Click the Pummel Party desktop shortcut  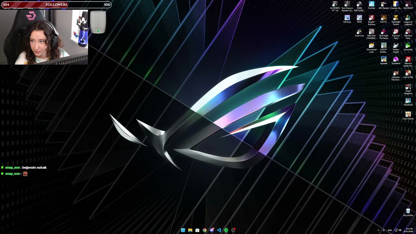[396, 34]
